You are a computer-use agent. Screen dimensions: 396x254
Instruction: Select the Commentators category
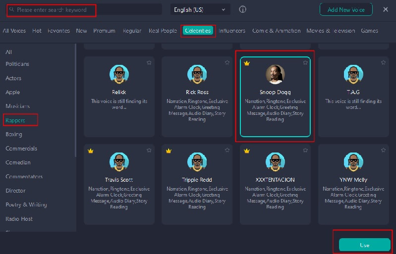[x=24, y=177]
